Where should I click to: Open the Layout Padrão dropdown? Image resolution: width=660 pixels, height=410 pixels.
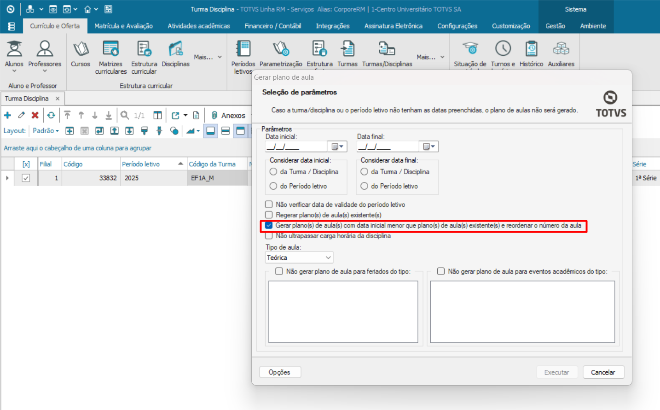coord(46,131)
